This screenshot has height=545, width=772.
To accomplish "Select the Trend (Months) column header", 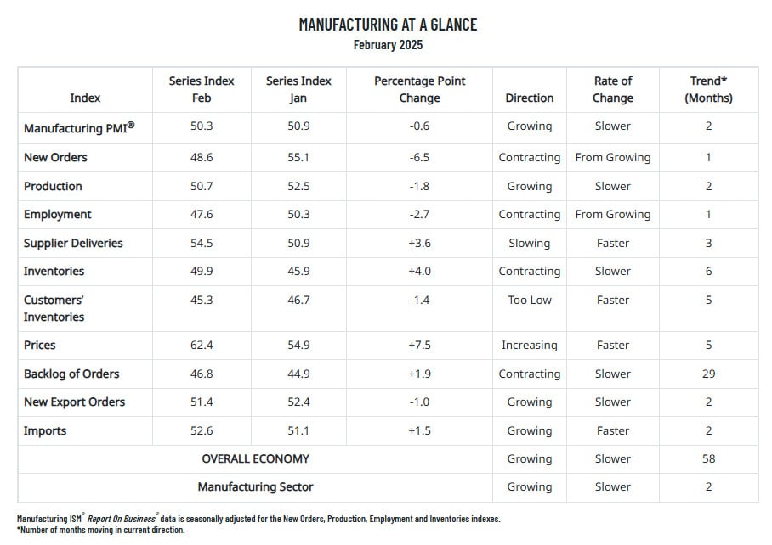I will coord(708,89).
